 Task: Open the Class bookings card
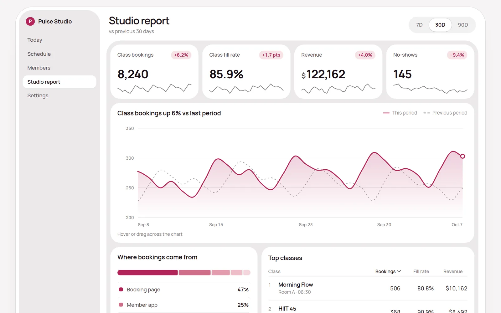154,72
